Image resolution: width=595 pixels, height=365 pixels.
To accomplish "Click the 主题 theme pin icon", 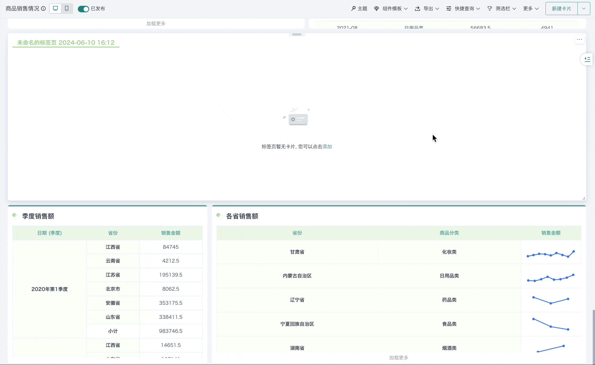I will coord(353,9).
